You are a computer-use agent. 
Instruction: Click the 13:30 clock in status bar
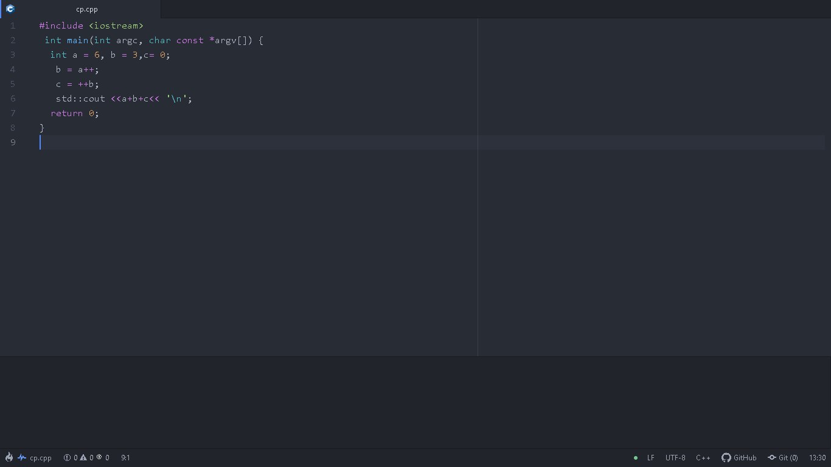click(817, 458)
